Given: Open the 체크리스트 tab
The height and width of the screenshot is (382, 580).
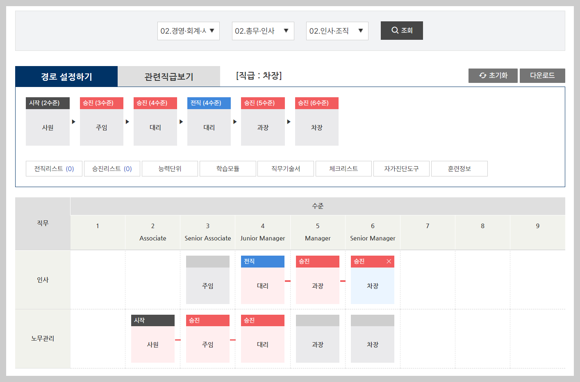Looking at the screenshot, I should pyautogui.click(x=343, y=169).
